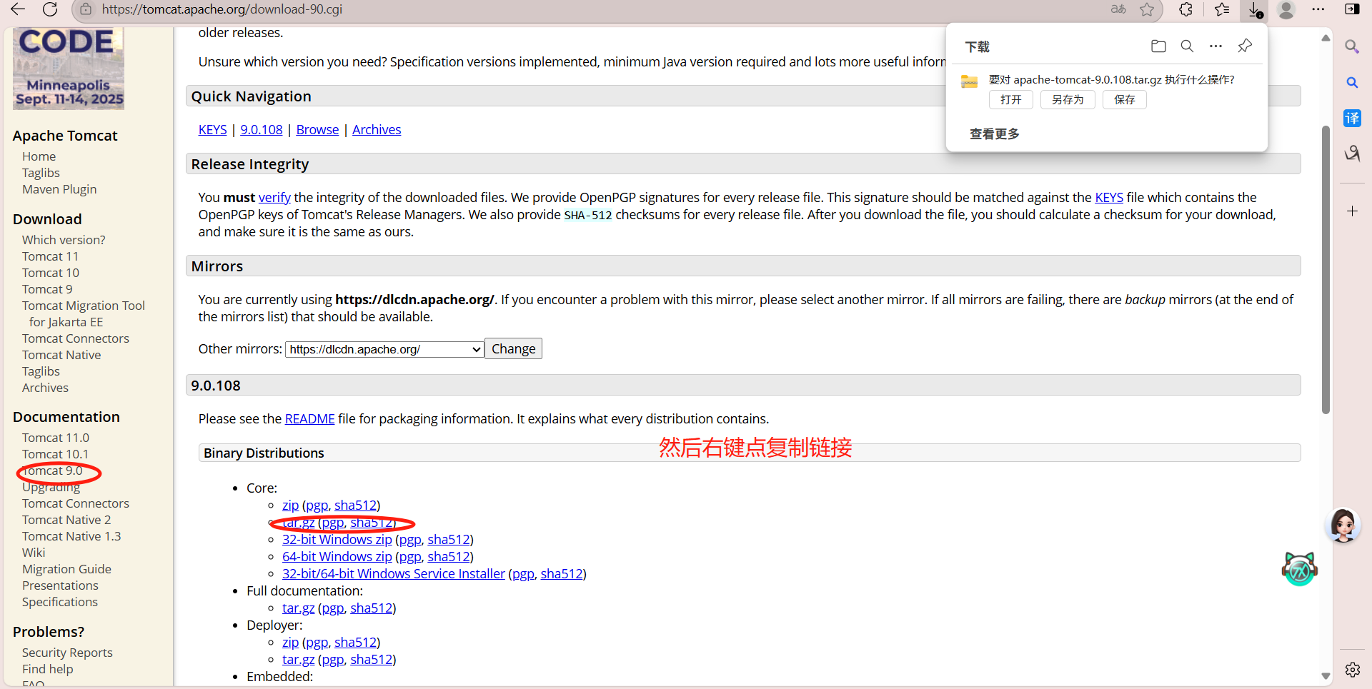
Task: Click the 另存为 button
Action: pos(1068,100)
